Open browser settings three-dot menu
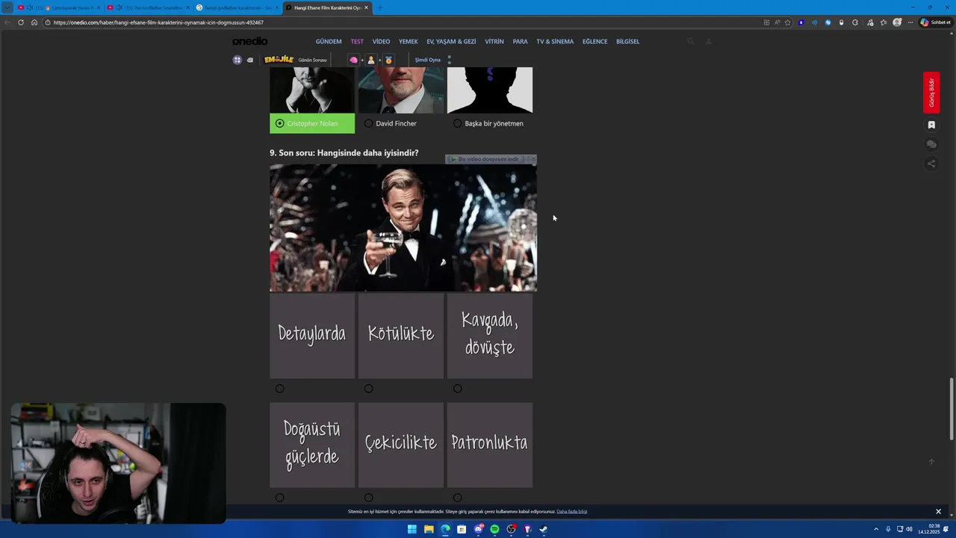Screen dimensions: 956x538 tap(910, 22)
